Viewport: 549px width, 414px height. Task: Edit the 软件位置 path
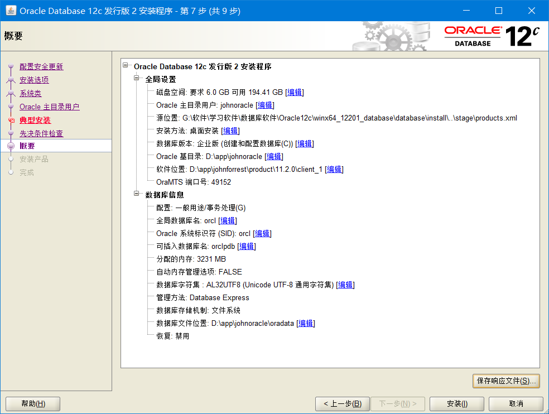tap(334, 169)
